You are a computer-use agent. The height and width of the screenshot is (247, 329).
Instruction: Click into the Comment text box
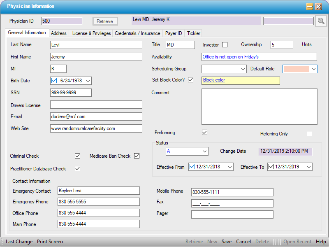[259, 106]
